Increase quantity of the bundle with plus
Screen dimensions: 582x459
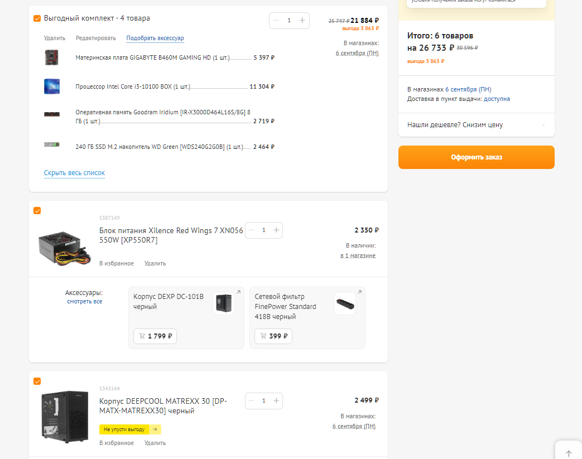pos(302,21)
